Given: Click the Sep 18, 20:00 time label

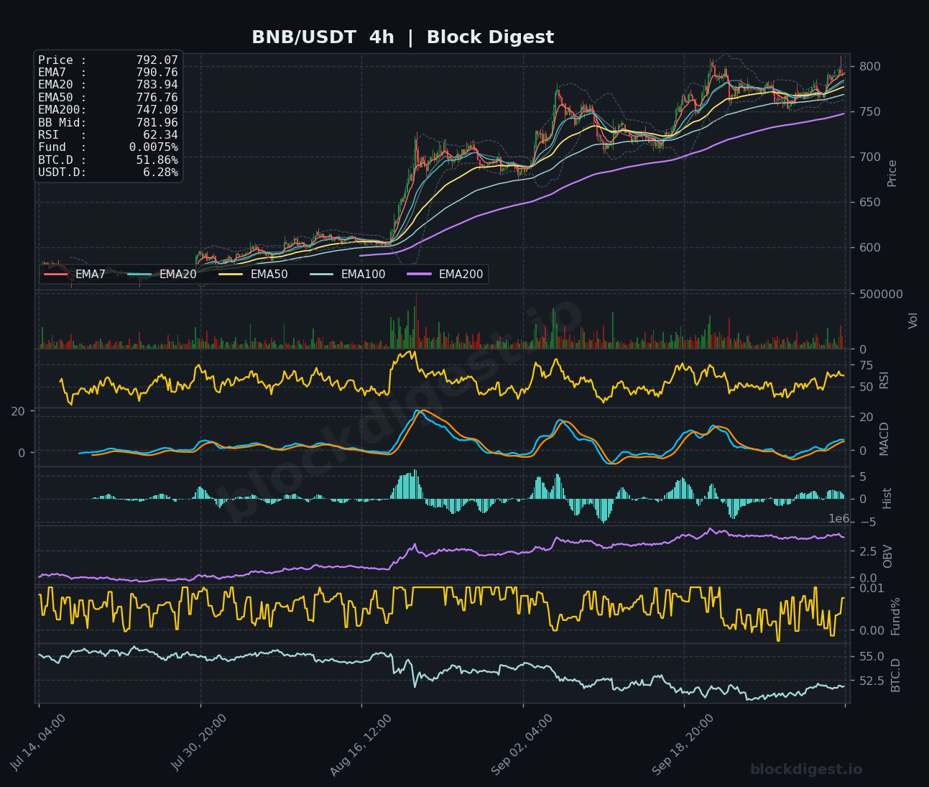Looking at the screenshot, I should pyautogui.click(x=683, y=745).
